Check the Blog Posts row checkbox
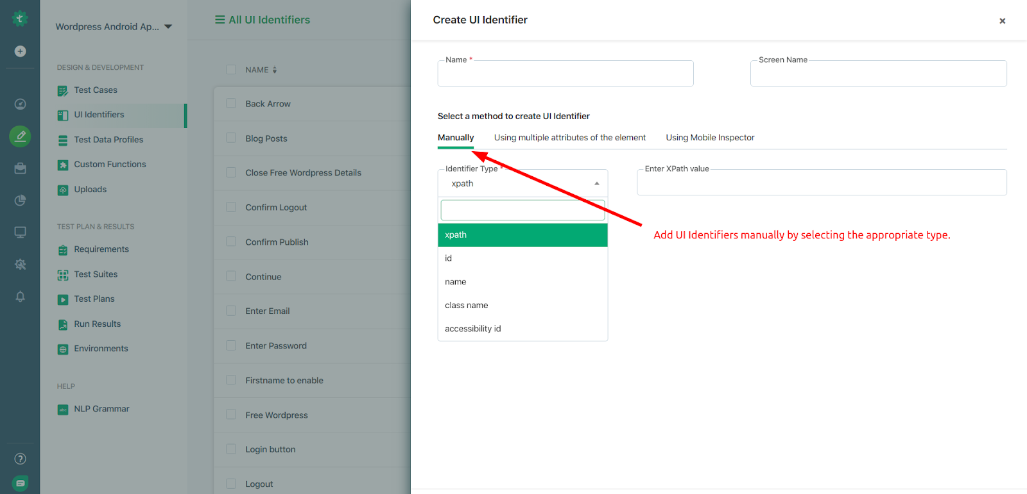The image size is (1027, 494). coord(231,138)
